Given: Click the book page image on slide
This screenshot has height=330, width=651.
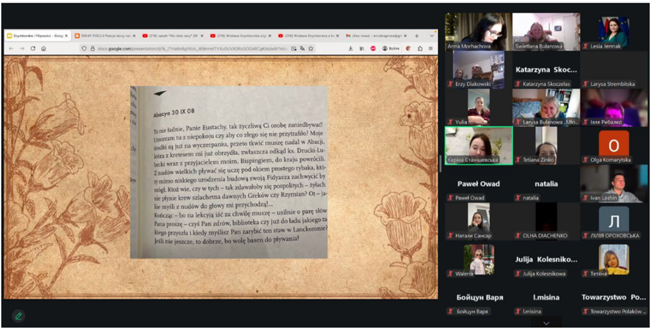Looking at the screenshot, I should (x=229, y=172).
